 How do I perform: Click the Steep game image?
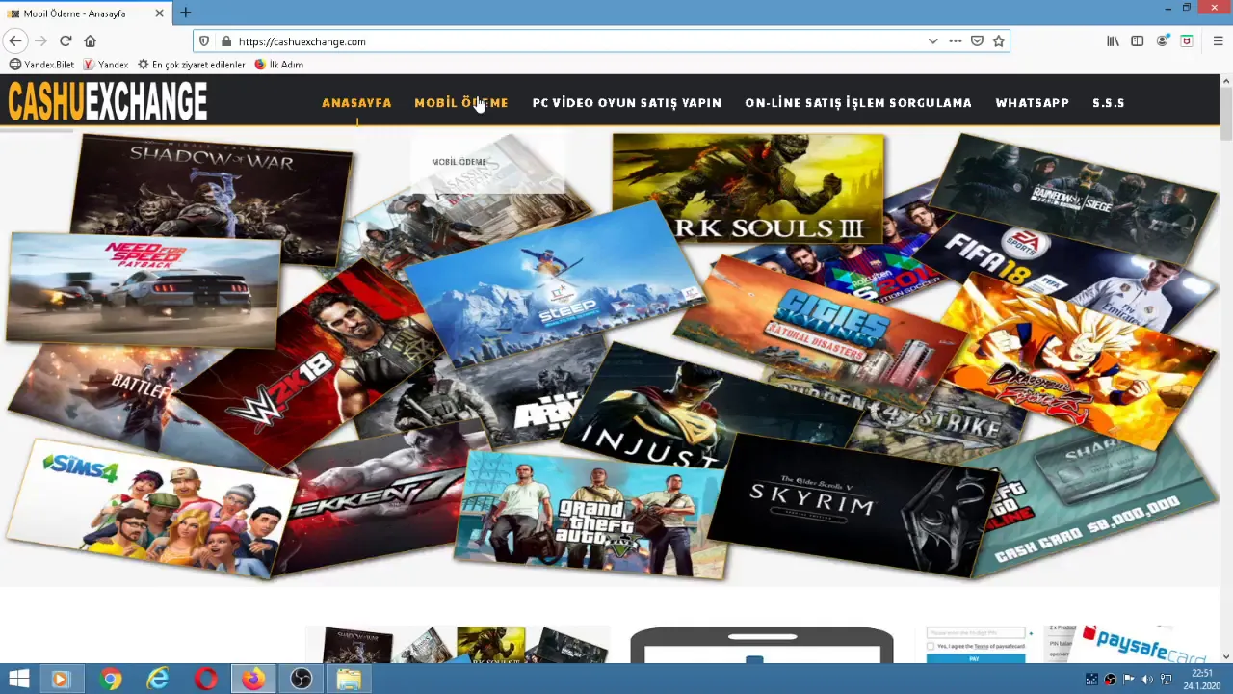pyautogui.click(x=554, y=284)
